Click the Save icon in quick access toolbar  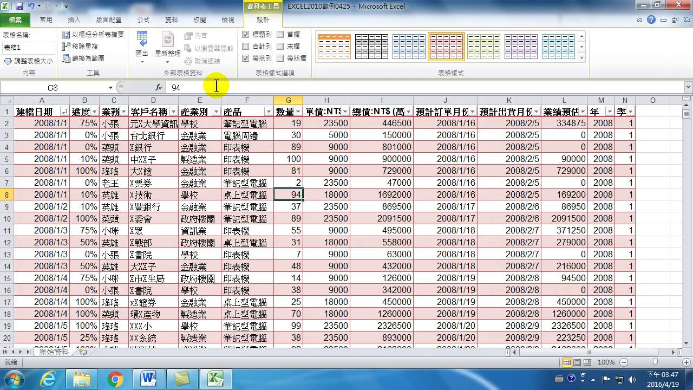pyautogui.click(x=19, y=6)
